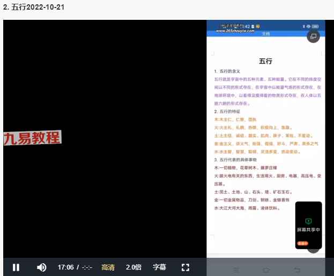334x276 pixels.
Task: Tap the Wi-Fi icon in the phone status bar
Action: coord(308,26)
